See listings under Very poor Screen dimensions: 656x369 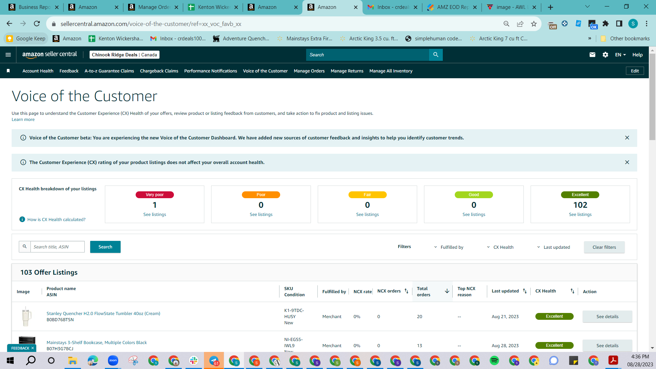pyautogui.click(x=154, y=214)
